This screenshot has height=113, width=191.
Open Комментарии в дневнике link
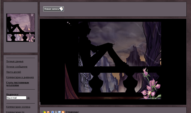pyautogui.click(x=20, y=77)
